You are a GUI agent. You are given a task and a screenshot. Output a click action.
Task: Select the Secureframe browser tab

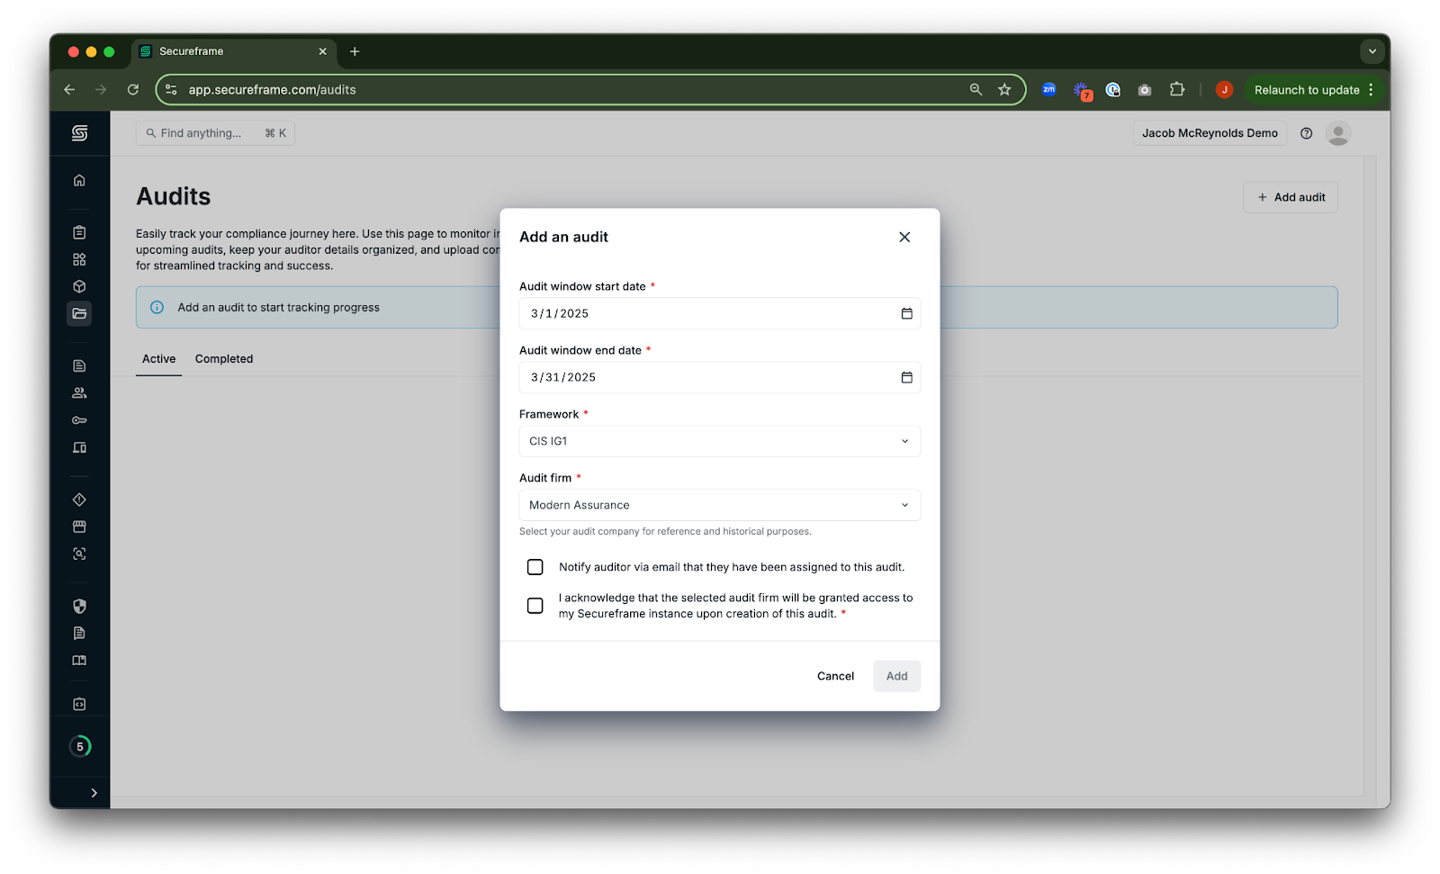pyautogui.click(x=234, y=51)
